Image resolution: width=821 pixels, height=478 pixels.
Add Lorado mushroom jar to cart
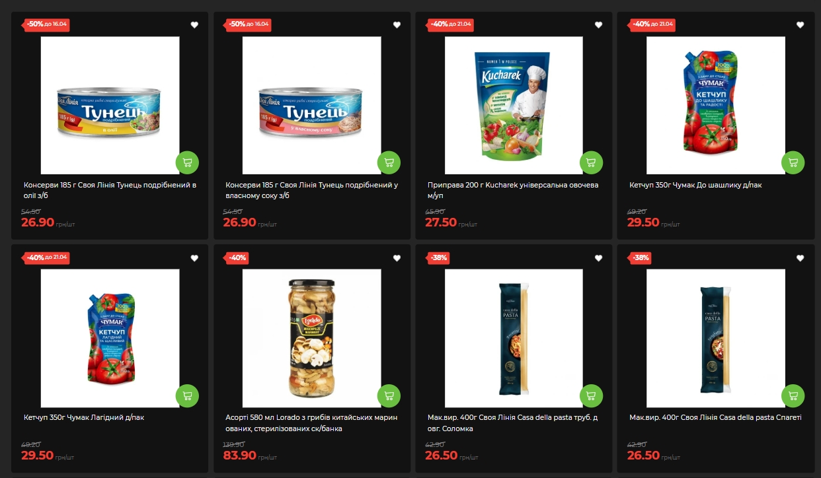pyautogui.click(x=389, y=395)
